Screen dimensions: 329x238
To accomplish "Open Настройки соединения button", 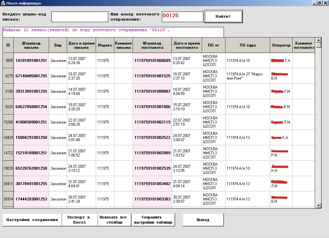I will [x=32, y=220].
